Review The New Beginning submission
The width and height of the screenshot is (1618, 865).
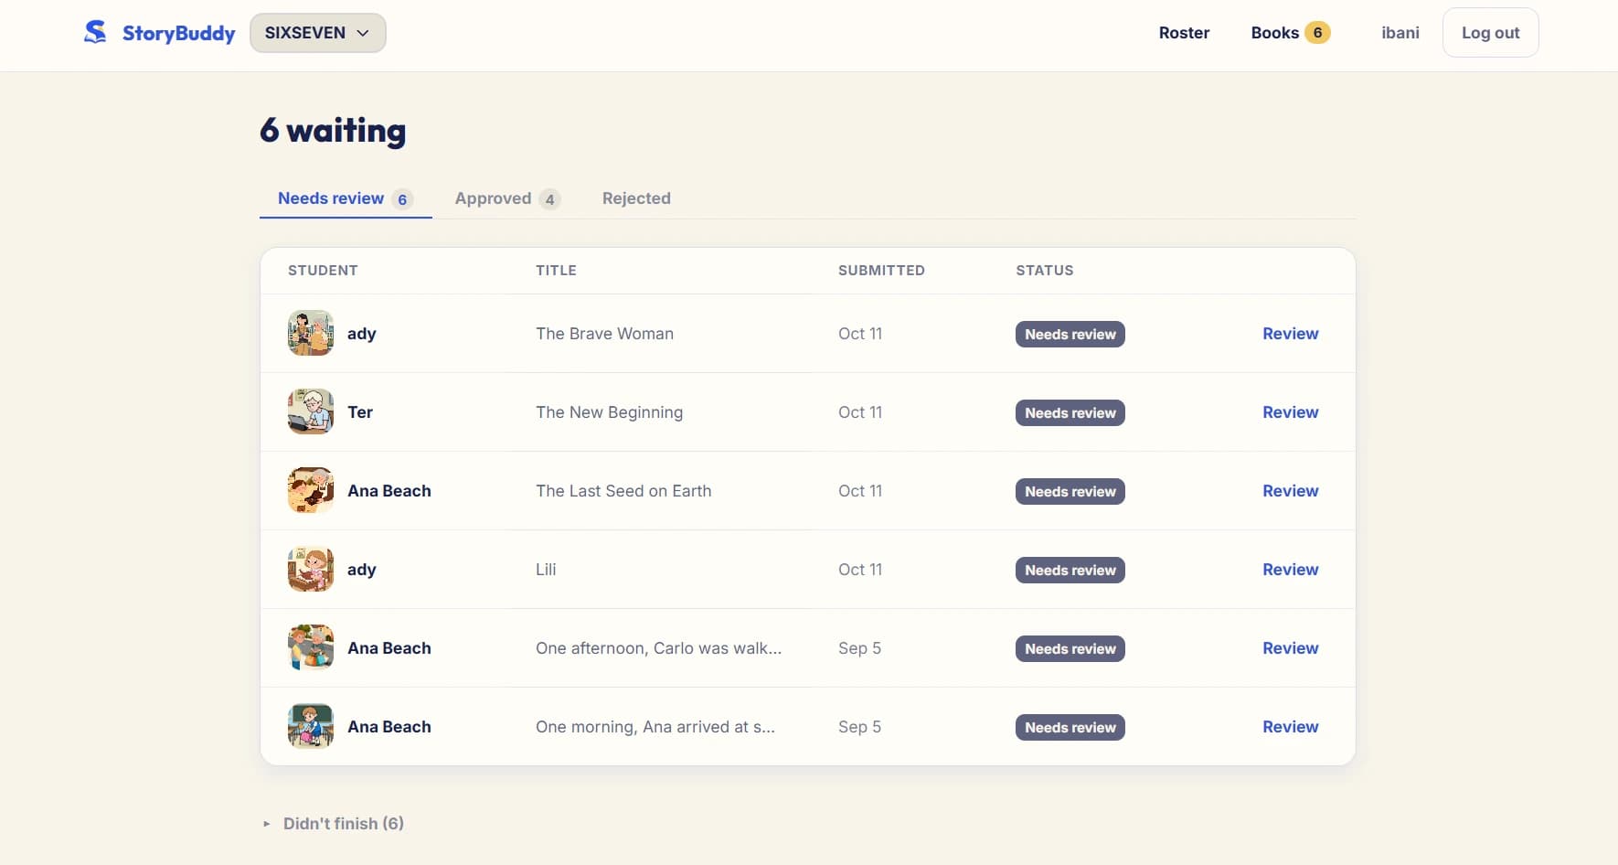[x=1290, y=412]
